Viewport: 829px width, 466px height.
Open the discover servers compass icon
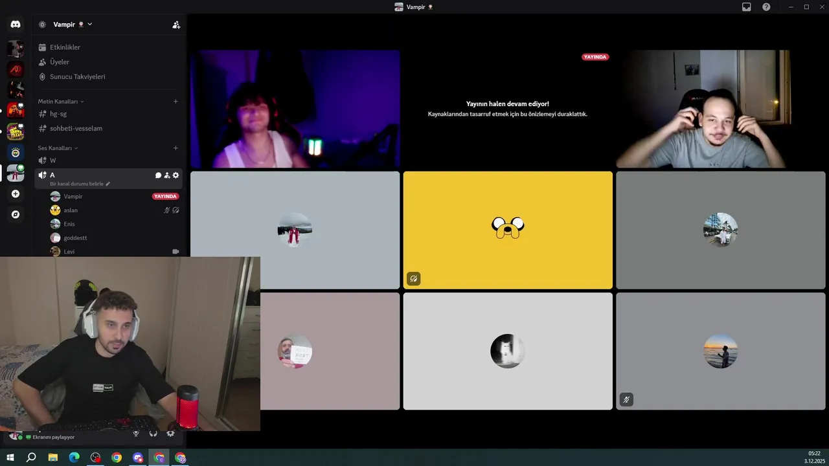[16, 214]
